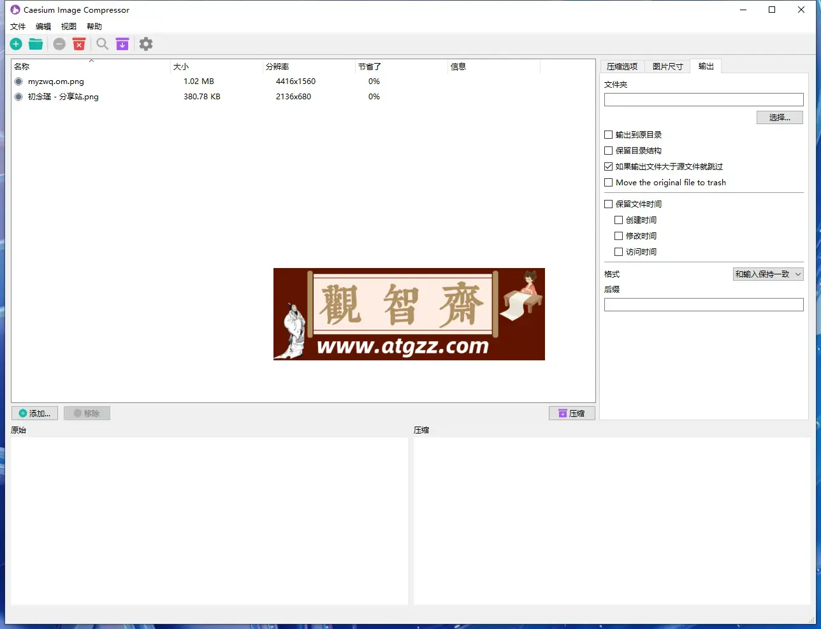Sort by the 名称 column header
Viewport: 821px width, 629px height.
click(x=91, y=67)
